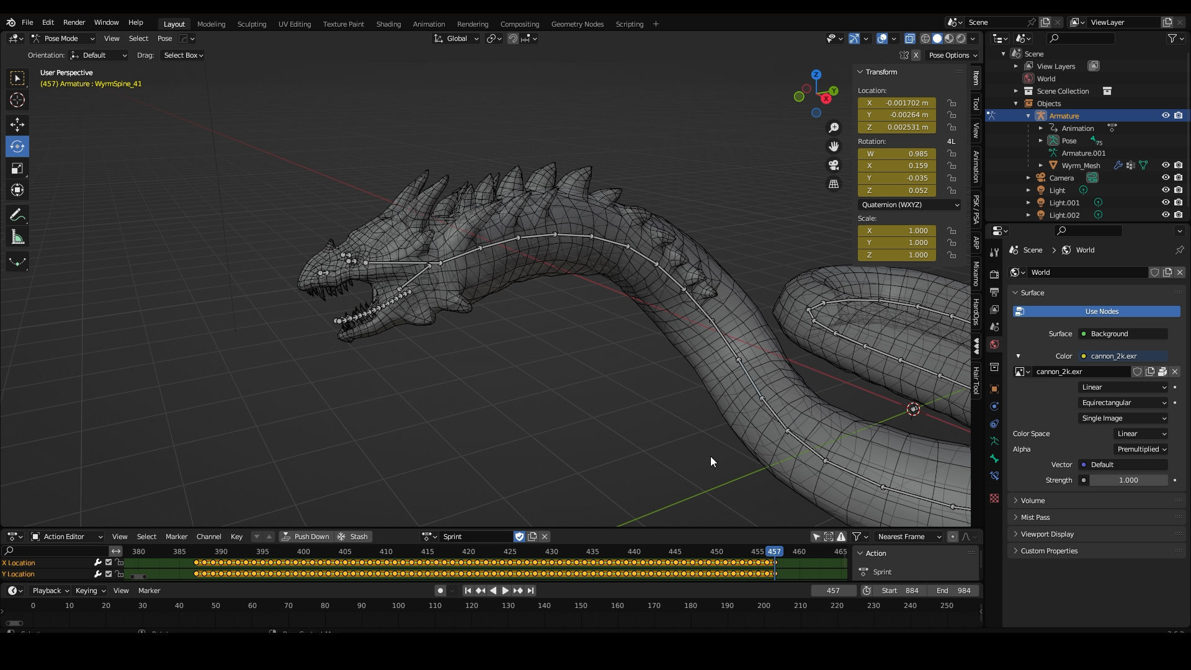Screen dimensions: 1191x670
Task: Expand the Mist Pass panel
Action: tap(1035, 517)
